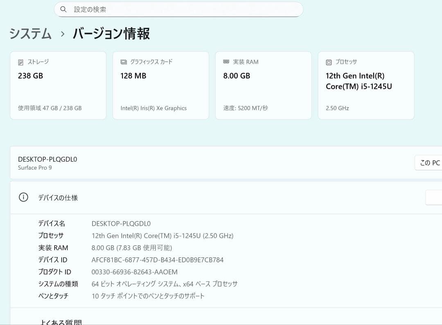Select the プロダクト ID value text
This screenshot has width=442, height=325.
coord(134,272)
